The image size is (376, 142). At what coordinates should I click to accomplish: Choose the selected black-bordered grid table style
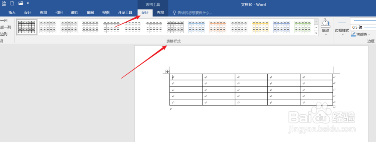coord(26,27)
